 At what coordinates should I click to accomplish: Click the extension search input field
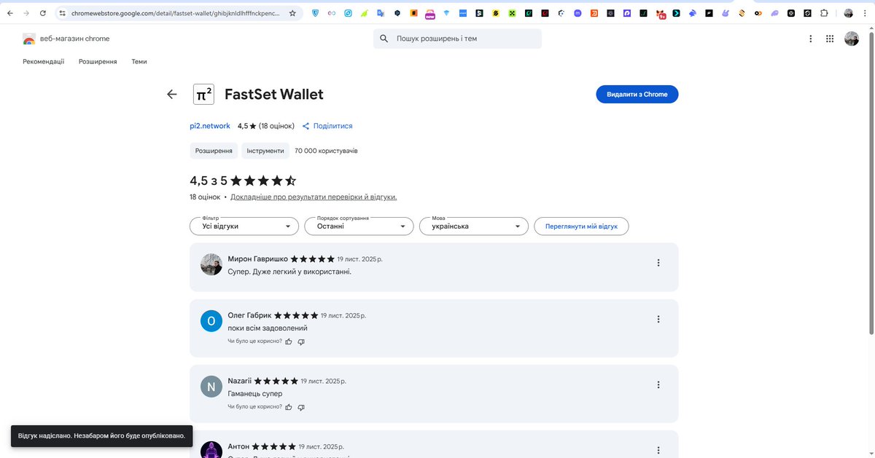tap(456, 38)
